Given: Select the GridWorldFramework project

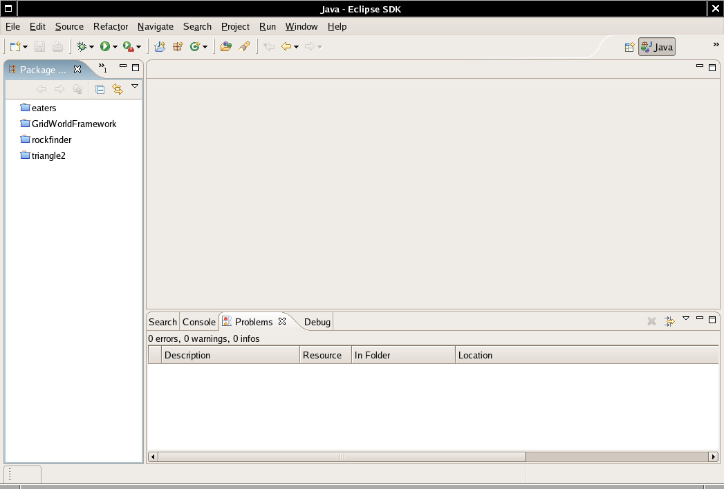Looking at the screenshot, I should [x=74, y=124].
